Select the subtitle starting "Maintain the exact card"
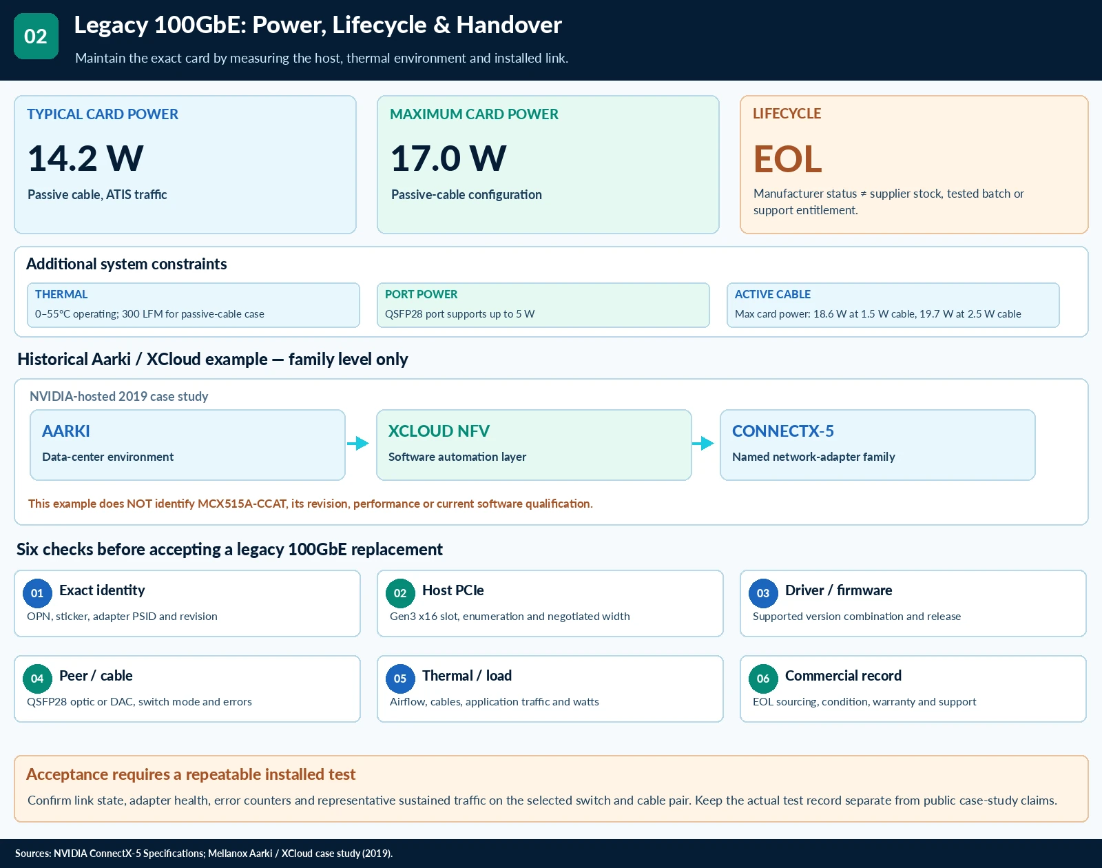The height and width of the screenshot is (868, 1102). (322, 58)
